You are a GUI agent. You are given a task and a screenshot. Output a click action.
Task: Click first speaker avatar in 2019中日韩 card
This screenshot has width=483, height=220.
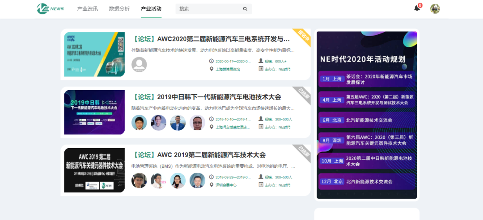tap(139, 123)
